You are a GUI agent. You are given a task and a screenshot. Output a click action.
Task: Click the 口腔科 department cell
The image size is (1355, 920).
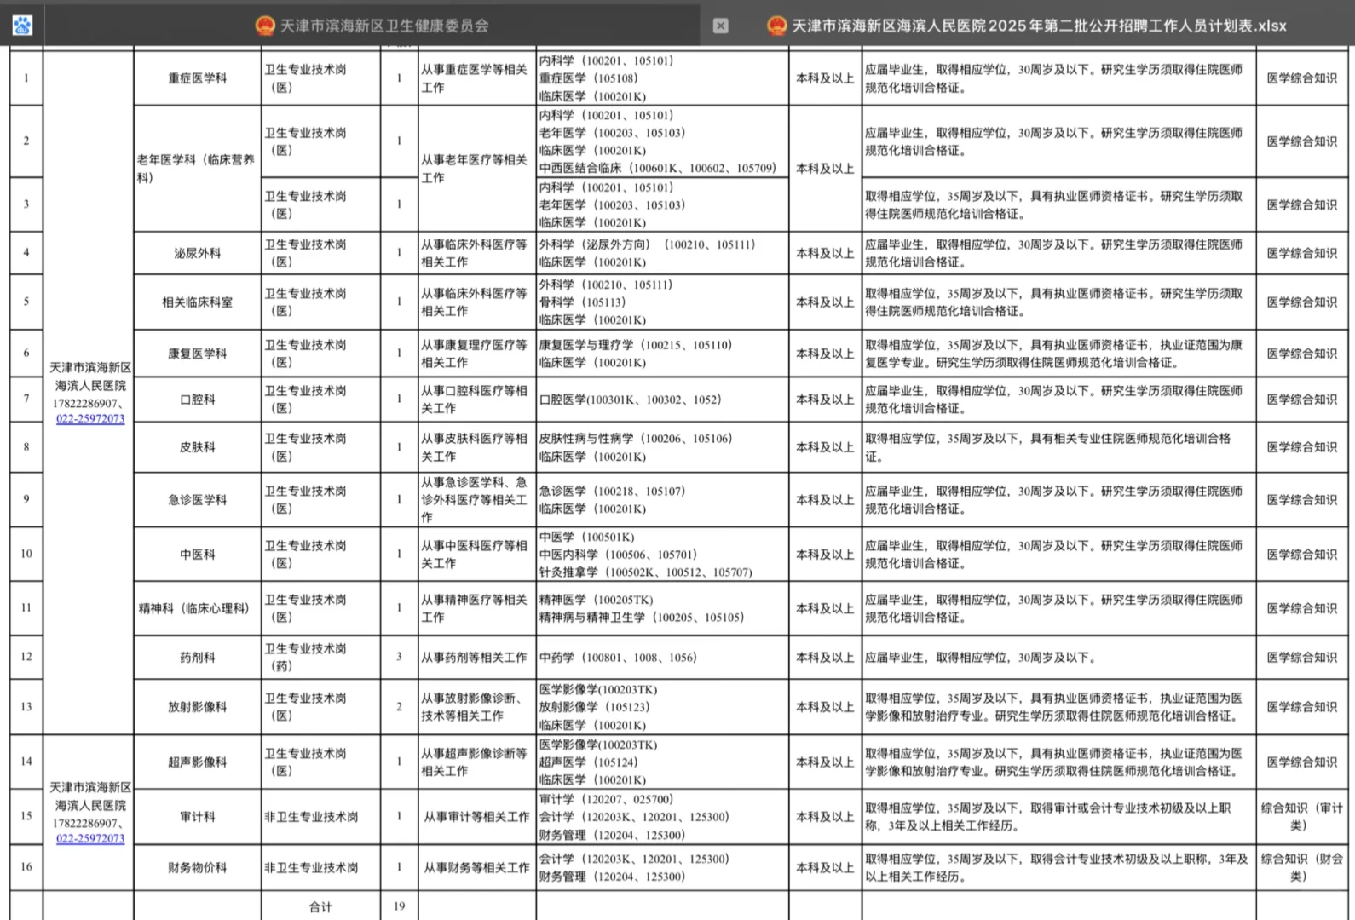click(198, 400)
